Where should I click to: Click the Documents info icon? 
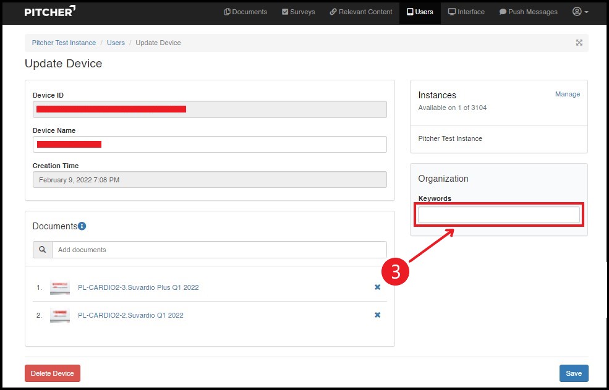82,226
